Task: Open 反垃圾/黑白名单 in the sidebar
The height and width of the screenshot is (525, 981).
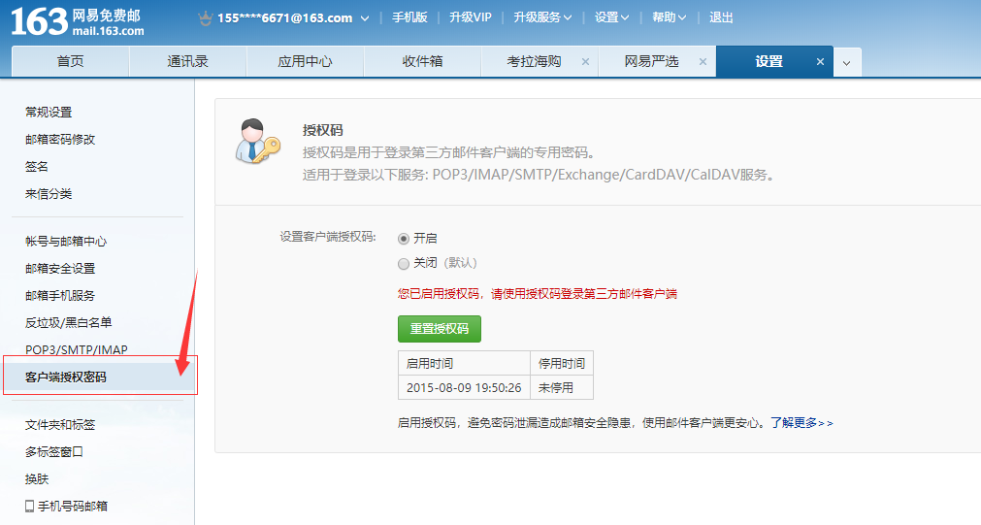Action: pos(68,323)
